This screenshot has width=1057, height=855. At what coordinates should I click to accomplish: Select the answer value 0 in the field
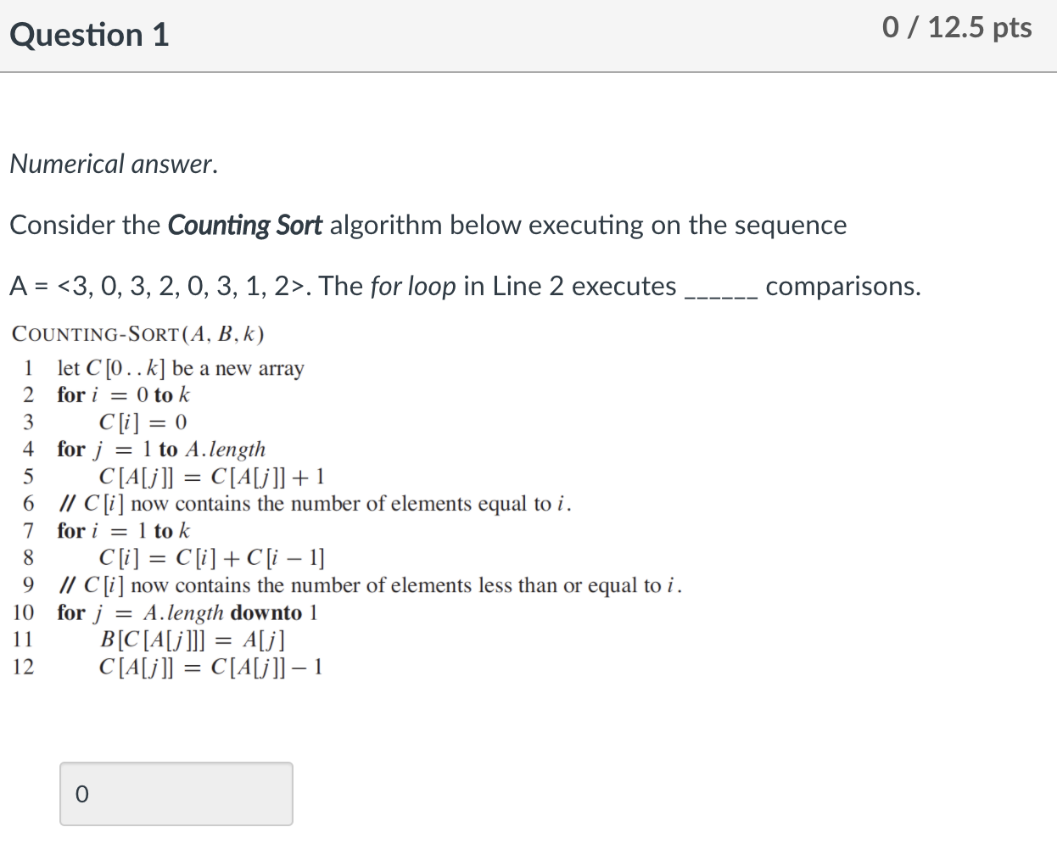pyautogui.click(x=81, y=794)
